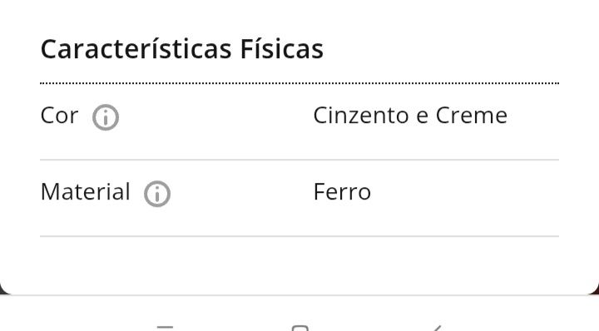Click the dotted separator under the heading

[299, 83]
